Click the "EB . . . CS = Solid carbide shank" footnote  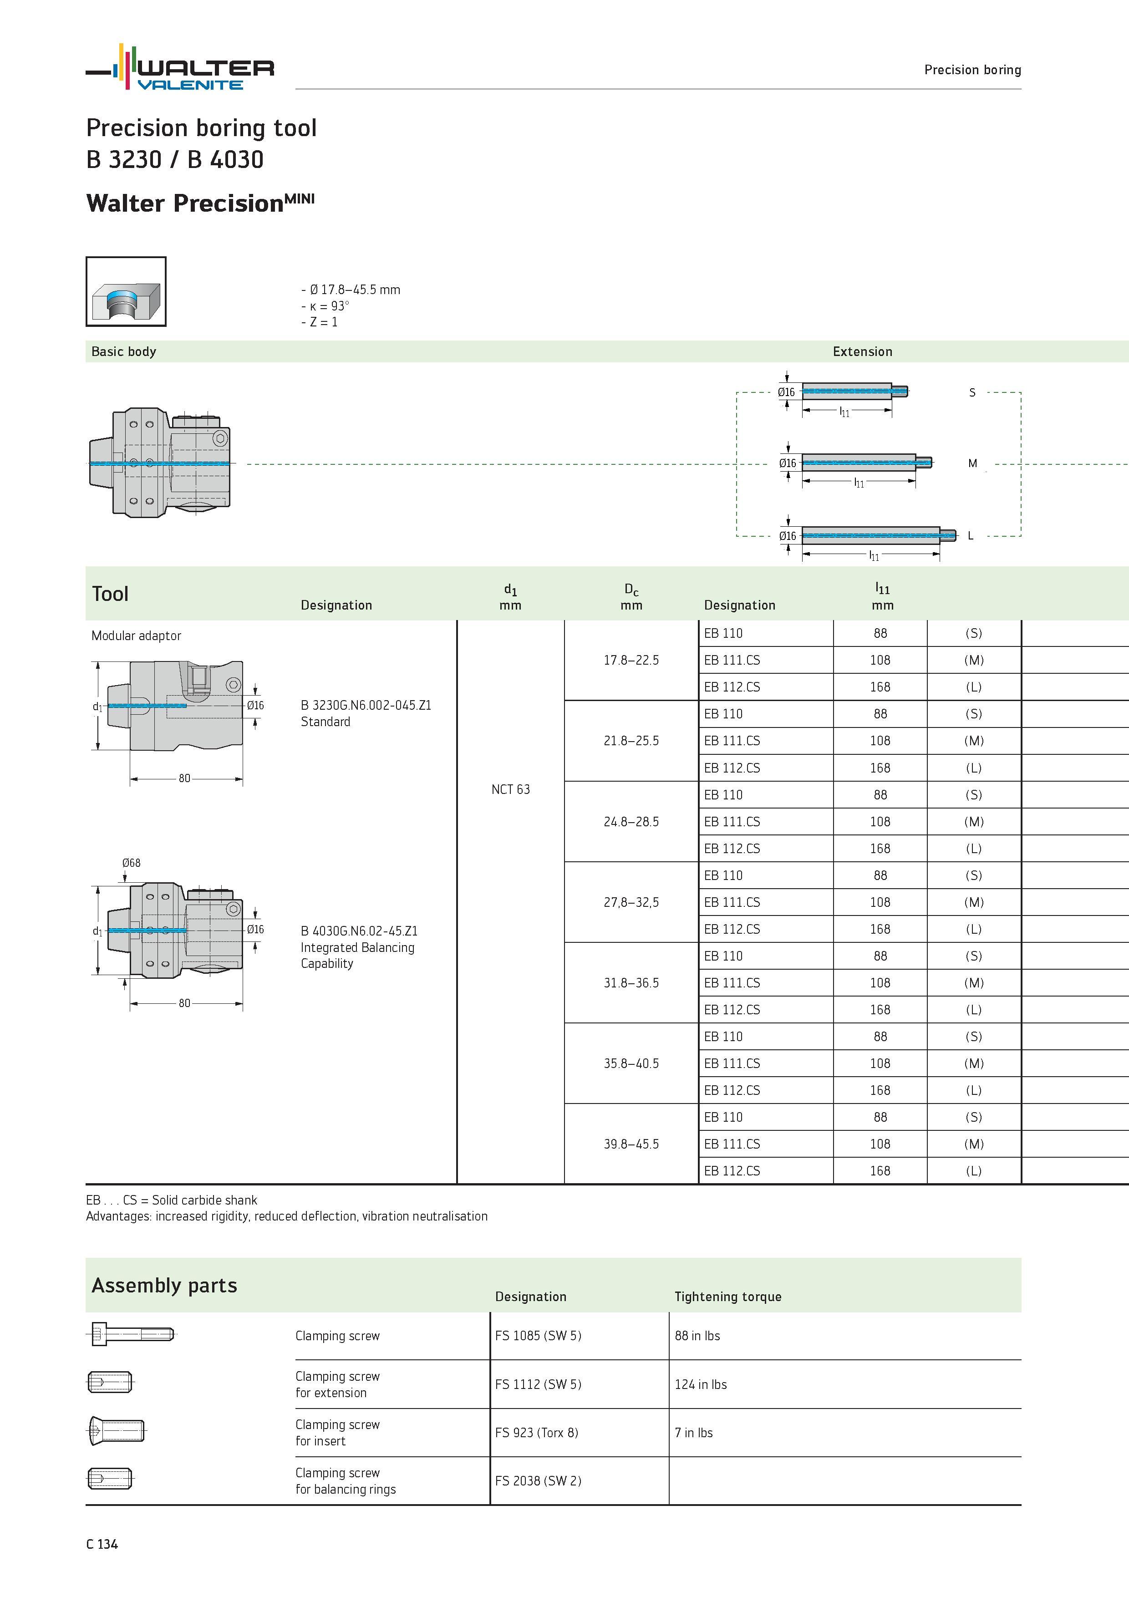point(171,1200)
